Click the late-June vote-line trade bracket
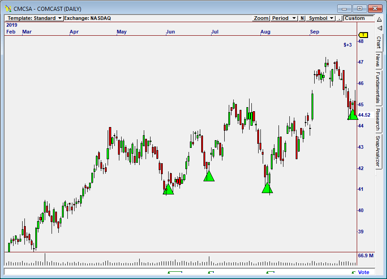The width and height of the screenshot is (387, 279). pyautogui.click(x=211, y=272)
